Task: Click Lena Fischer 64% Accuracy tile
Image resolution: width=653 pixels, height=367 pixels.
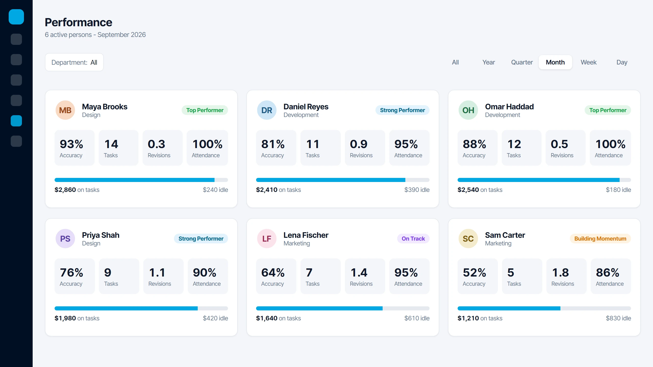Action: (276, 276)
